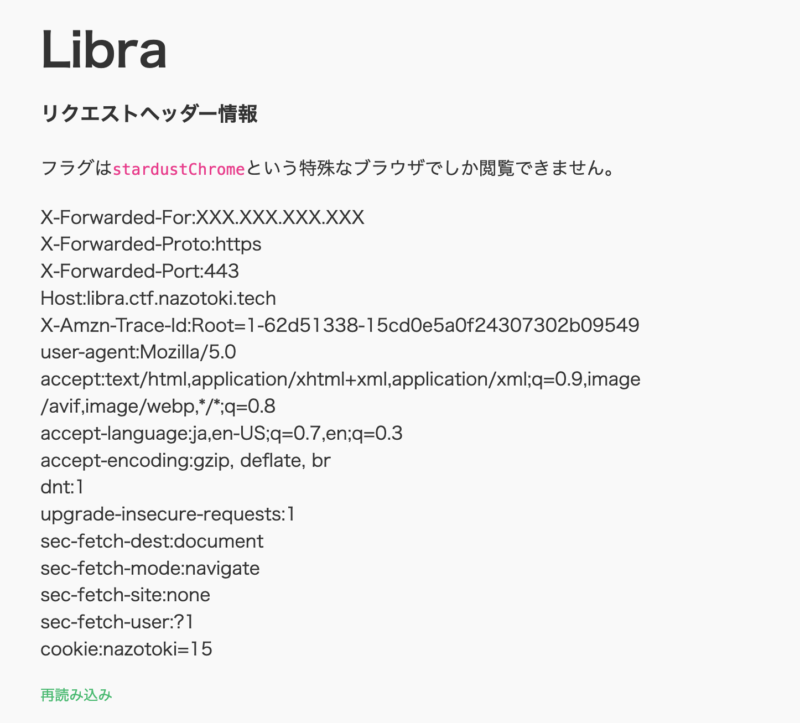This screenshot has height=723, width=800.
Task: Click the sec-fetch-user:?1 line
Action: point(117,622)
